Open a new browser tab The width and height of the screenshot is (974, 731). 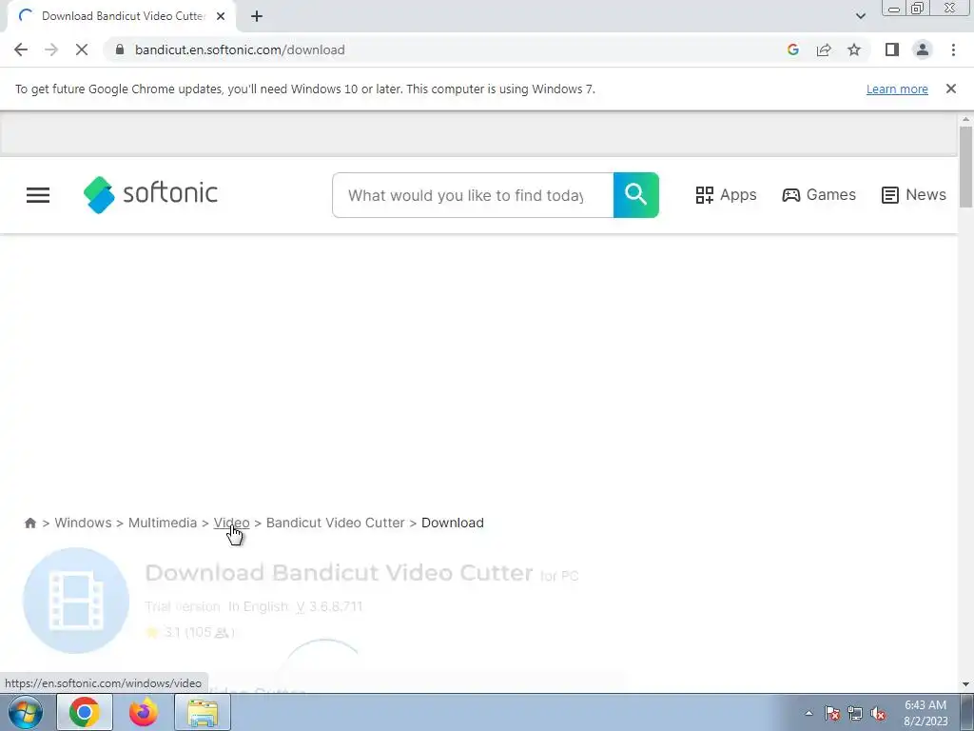point(257,16)
